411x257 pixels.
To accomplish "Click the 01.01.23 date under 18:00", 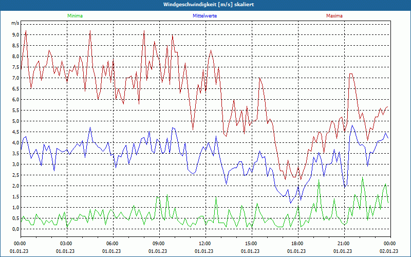I will pos(296,251).
